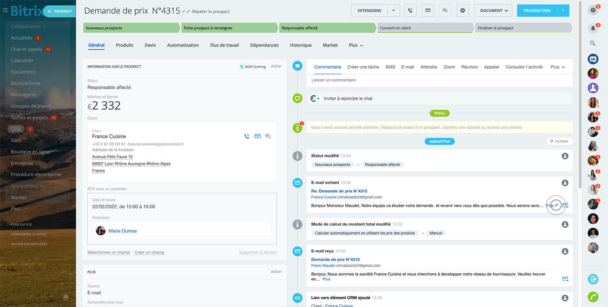Open settings gear icon in header
This screenshot has height=307, width=608.
(x=463, y=11)
